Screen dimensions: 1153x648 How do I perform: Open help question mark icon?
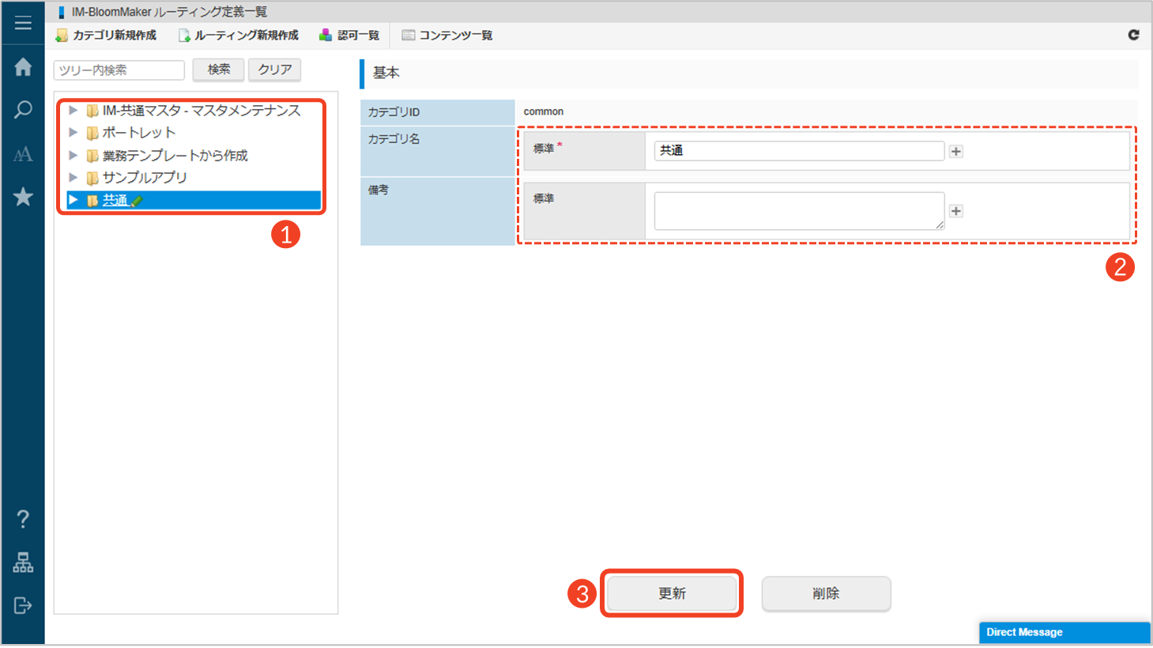point(23,519)
